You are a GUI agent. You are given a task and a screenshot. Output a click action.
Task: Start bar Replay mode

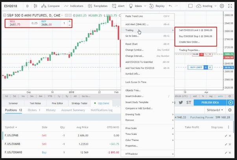pos(157,6)
